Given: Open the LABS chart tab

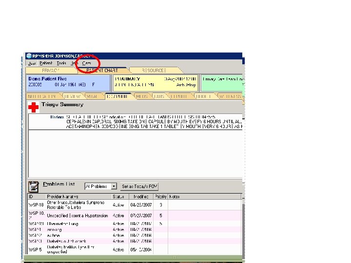Looking at the screenshot, I should tap(159, 96).
